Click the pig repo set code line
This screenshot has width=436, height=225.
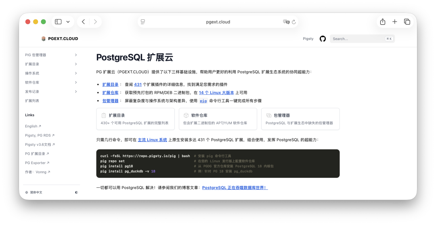point(113,161)
